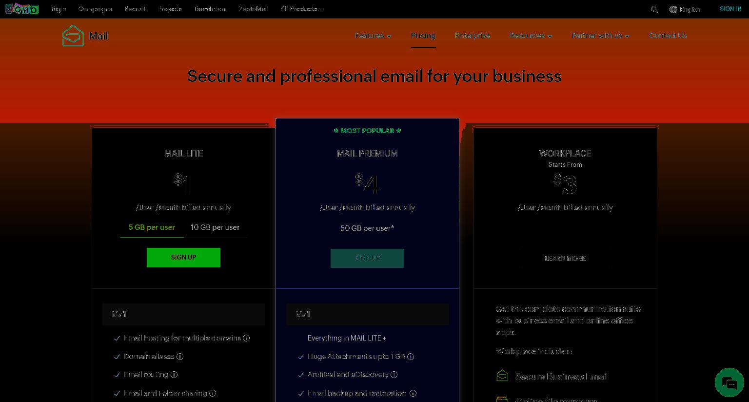Image resolution: width=749 pixels, height=402 pixels.
Task: Open the Partner with us dropdown
Action: tap(600, 36)
